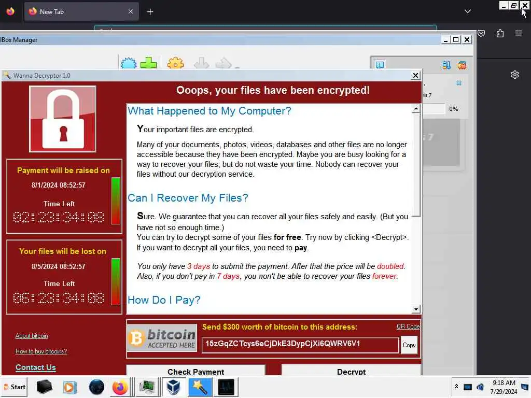Expand the list all tabs chevron

468,11
